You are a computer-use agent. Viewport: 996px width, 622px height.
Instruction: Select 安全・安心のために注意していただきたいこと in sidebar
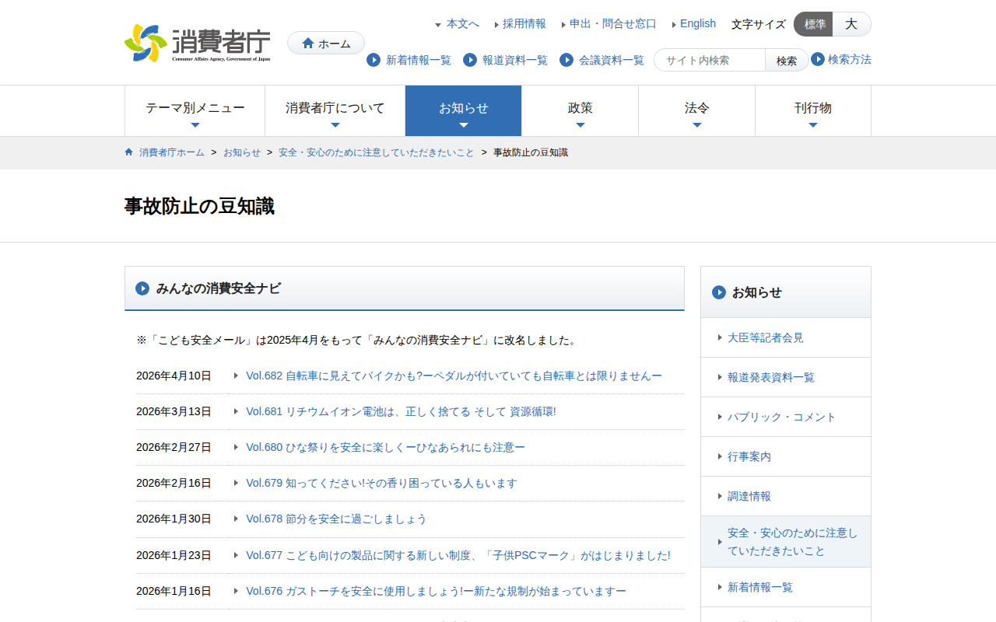tap(786, 542)
